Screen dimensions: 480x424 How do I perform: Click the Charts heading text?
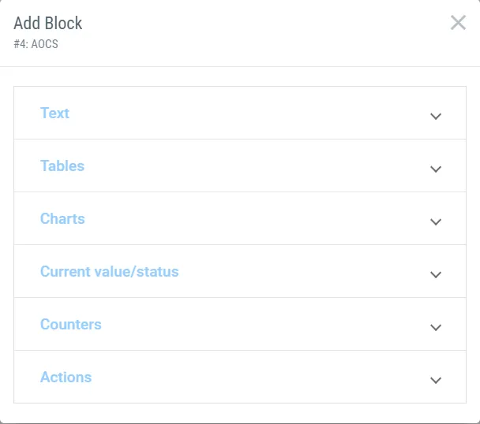click(62, 218)
